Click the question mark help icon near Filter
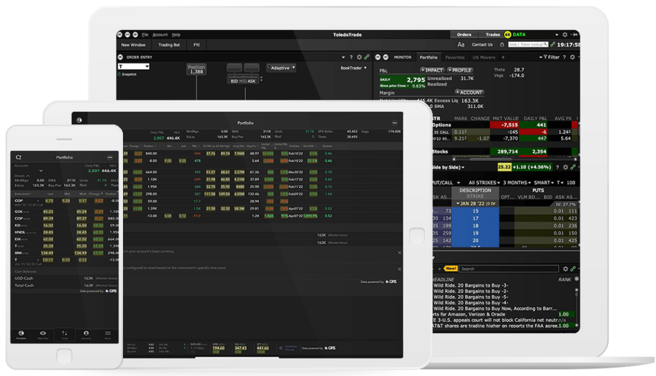The width and height of the screenshot is (656, 376). [564, 56]
